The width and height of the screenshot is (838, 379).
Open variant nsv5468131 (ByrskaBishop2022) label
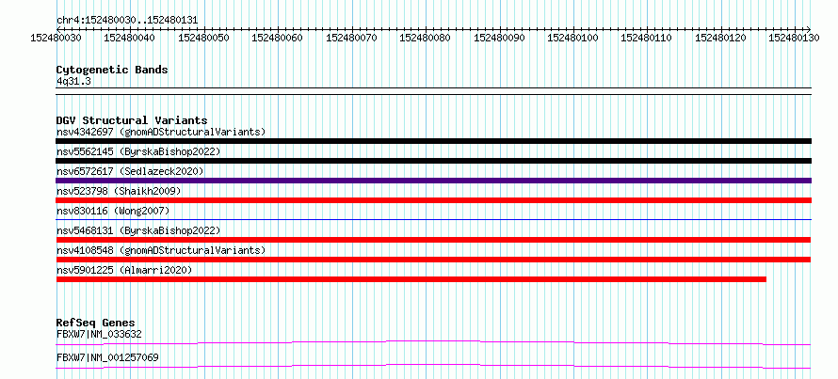(x=138, y=230)
